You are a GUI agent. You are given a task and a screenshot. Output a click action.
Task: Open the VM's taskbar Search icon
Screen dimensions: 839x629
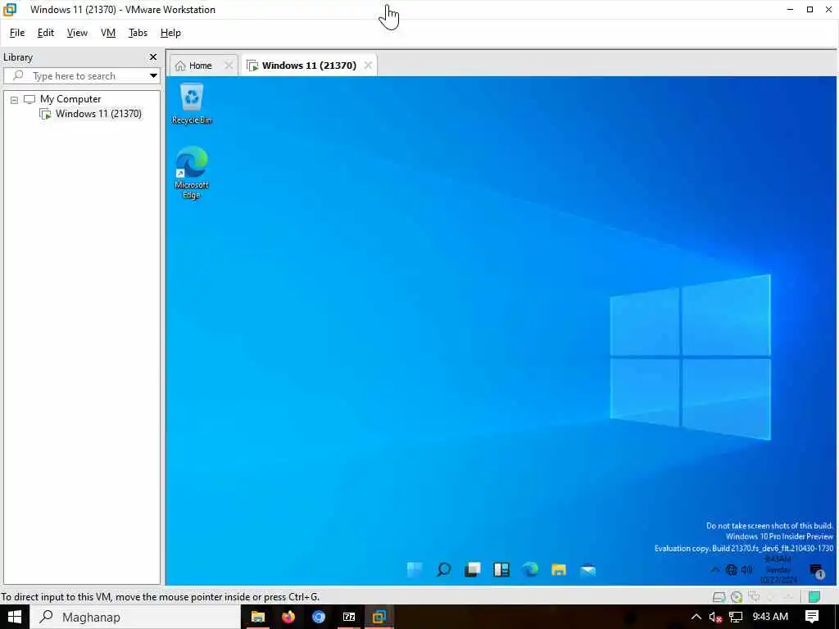443,570
